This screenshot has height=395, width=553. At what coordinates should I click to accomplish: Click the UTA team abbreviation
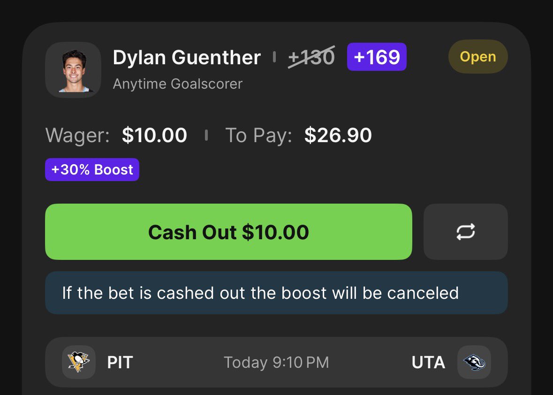coord(428,363)
